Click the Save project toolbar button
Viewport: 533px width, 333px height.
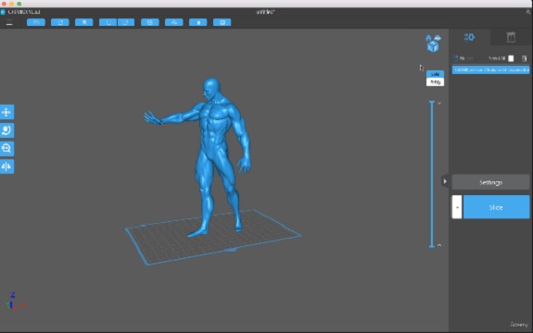pos(60,22)
